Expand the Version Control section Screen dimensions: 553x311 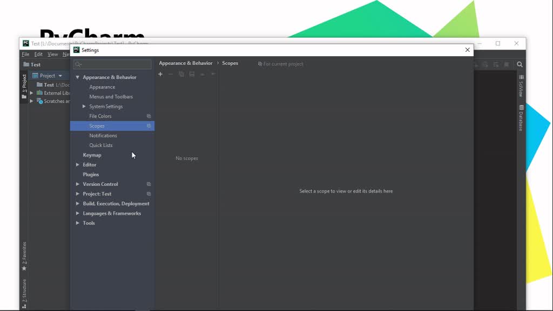[78, 184]
